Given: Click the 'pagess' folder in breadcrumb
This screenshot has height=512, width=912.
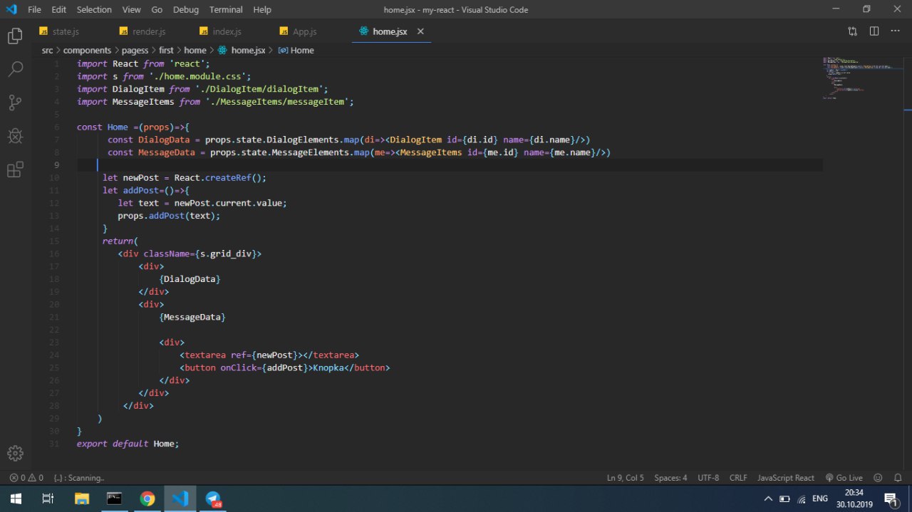Looking at the screenshot, I should click(135, 51).
